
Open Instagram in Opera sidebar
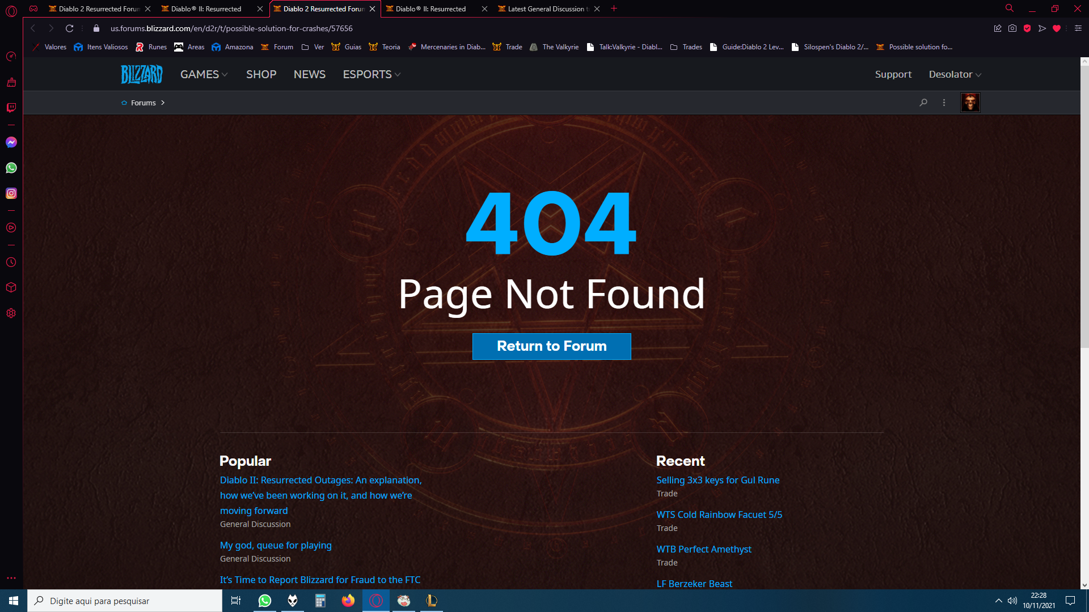pyautogui.click(x=11, y=193)
